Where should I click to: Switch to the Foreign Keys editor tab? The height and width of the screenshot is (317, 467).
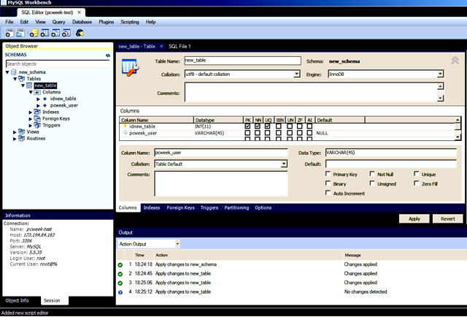click(180, 207)
